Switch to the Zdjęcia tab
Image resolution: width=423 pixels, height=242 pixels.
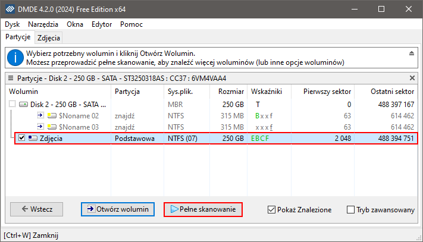(48, 37)
